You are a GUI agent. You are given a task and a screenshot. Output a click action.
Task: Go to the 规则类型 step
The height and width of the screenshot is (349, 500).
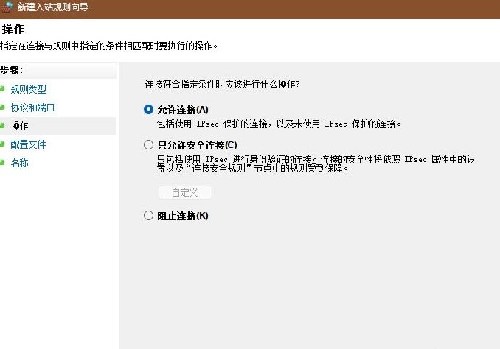click(x=28, y=89)
